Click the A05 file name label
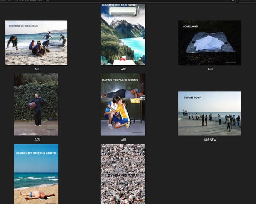Image resolution: width=256 pixels, height=204 pixels. point(36,140)
